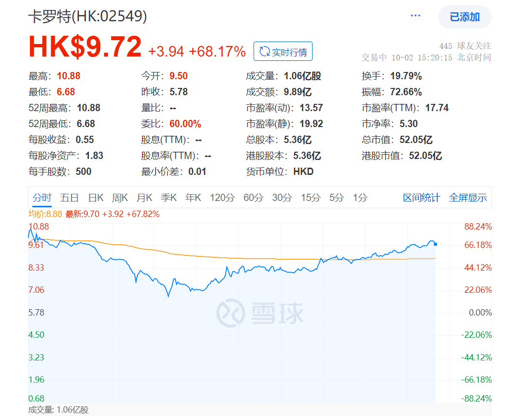Click the 5.78 price axis label
The width and height of the screenshot is (513, 416).
(36, 313)
